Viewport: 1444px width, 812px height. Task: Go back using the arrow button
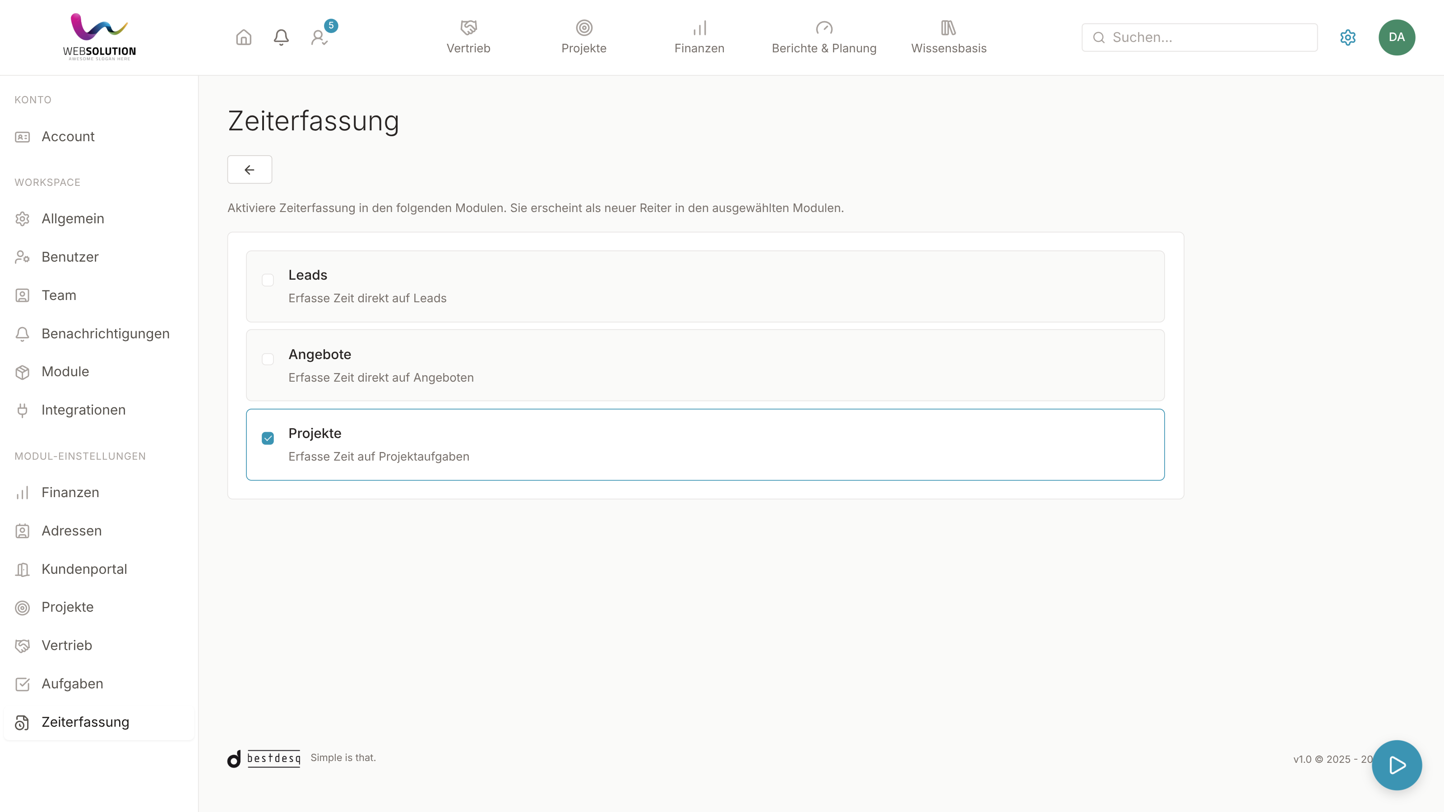[x=250, y=169]
